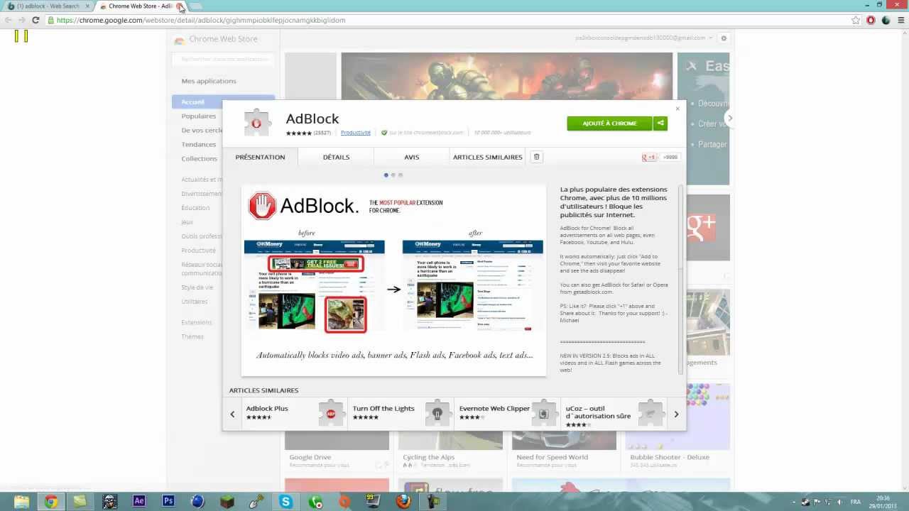Screen dimensions: 909x511
Task: Open the Adblock Plus similar item icon
Action: (x=331, y=413)
